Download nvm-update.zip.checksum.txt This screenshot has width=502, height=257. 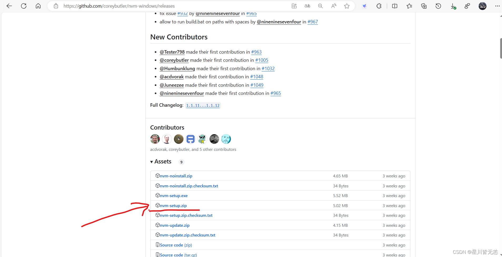(188, 235)
